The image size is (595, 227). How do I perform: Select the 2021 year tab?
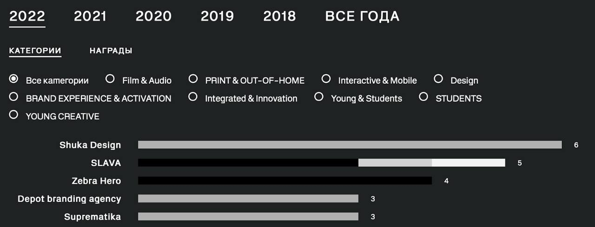pos(90,16)
